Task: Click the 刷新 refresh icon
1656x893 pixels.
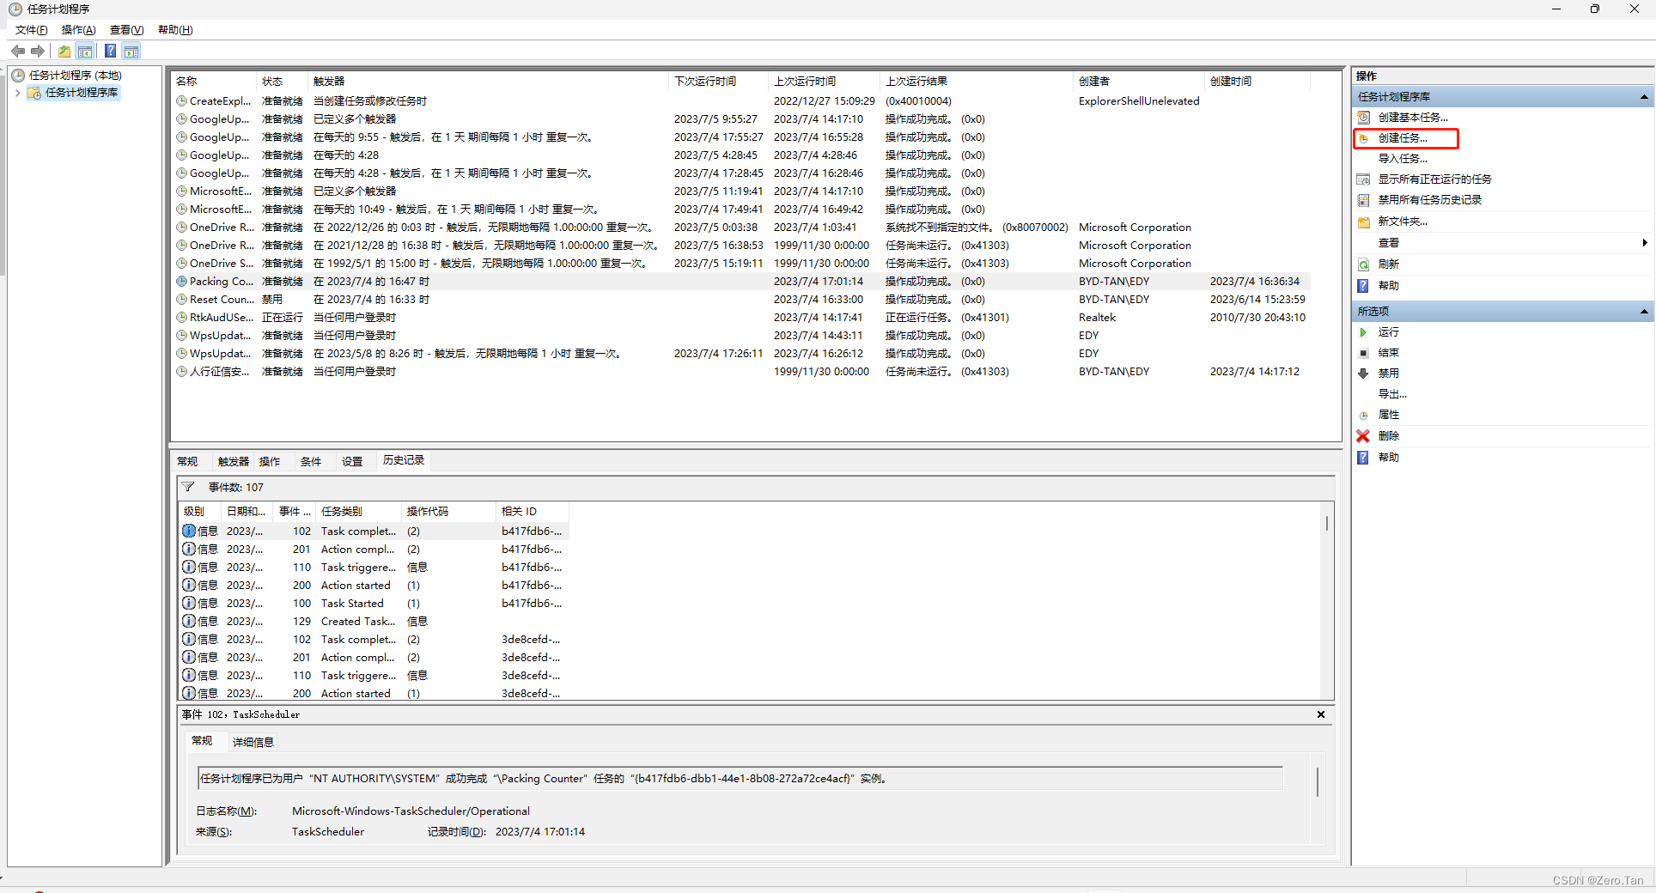Action: [1363, 264]
